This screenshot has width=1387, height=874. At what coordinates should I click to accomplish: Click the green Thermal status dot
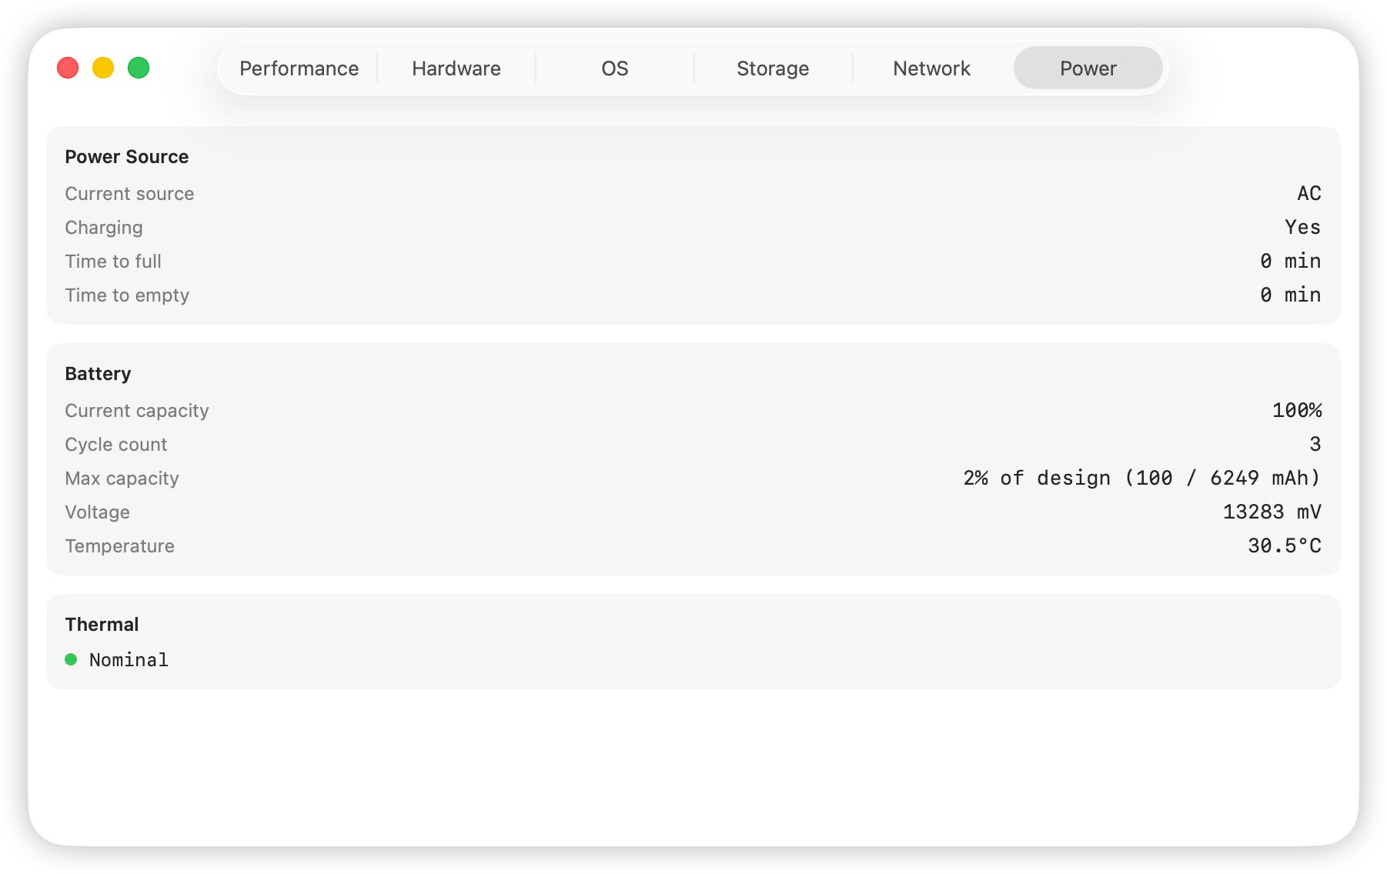(x=71, y=659)
